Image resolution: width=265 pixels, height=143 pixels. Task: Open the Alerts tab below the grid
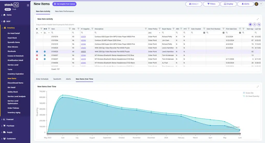68,79
